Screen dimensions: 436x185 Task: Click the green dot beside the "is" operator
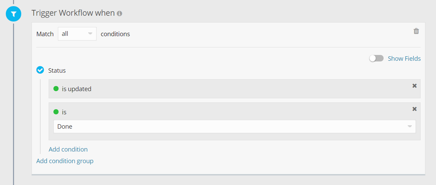pyautogui.click(x=56, y=112)
